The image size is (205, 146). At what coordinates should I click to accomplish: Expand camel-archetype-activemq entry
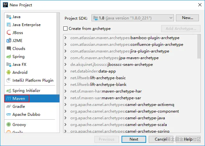pyautogui.click(x=66, y=105)
